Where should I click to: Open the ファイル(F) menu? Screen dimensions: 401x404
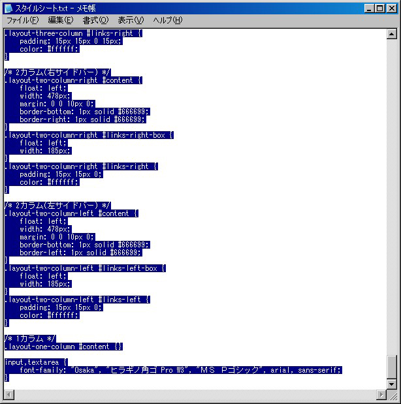22,20
